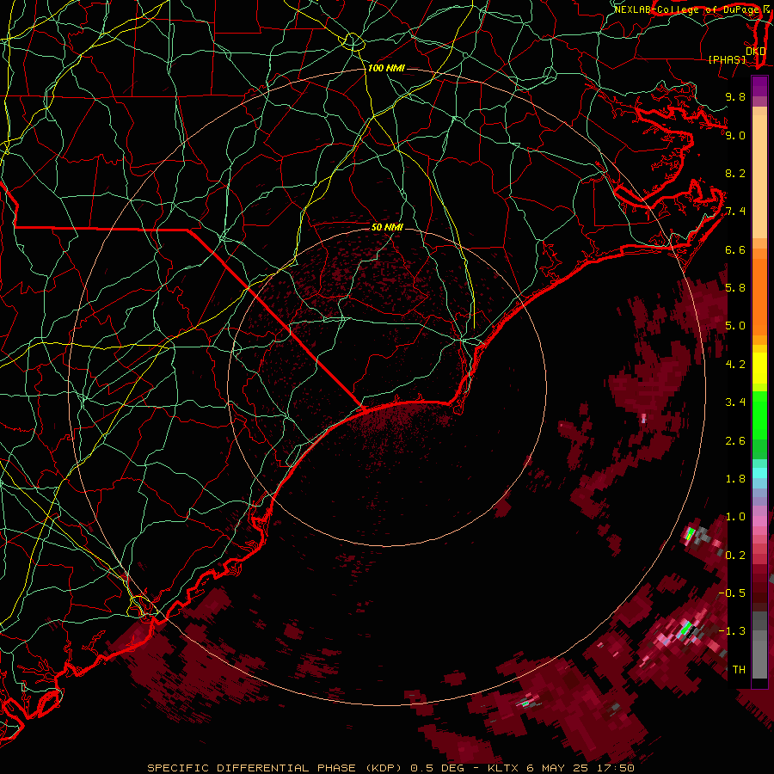Click the 9.8 color bar value
The width and height of the screenshot is (774, 774).
pyautogui.click(x=735, y=96)
